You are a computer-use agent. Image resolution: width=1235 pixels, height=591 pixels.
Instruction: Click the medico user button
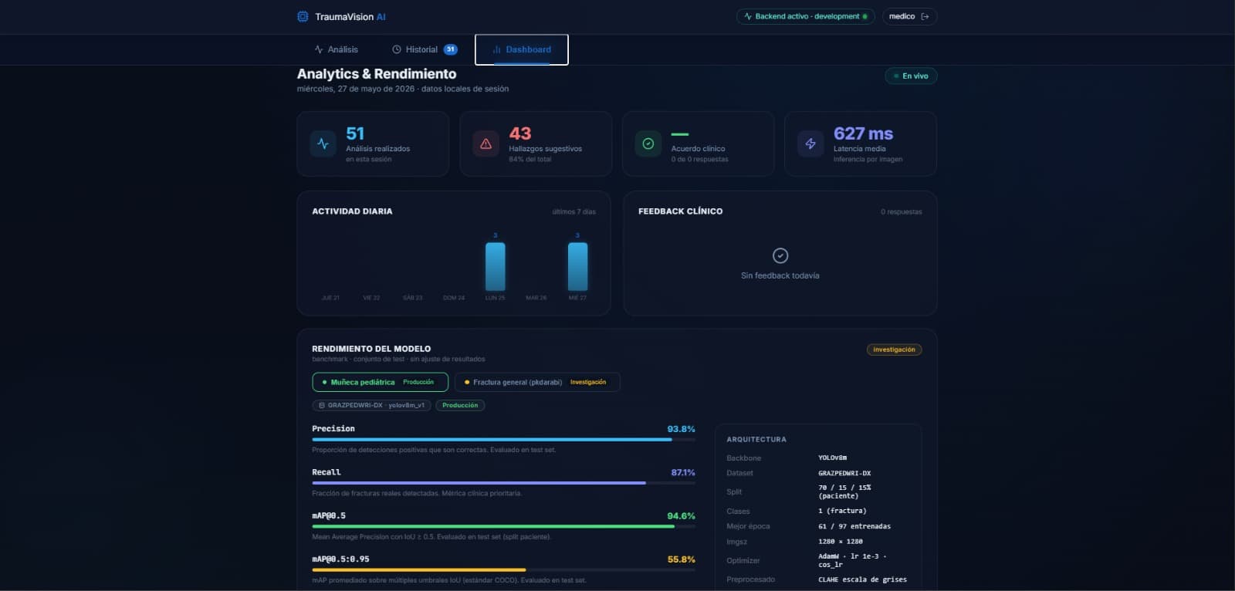tap(909, 16)
